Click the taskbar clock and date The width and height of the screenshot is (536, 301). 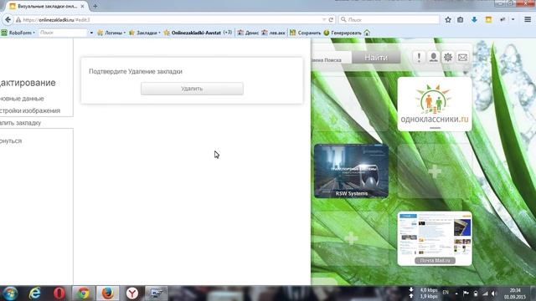click(x=514, y=293)
